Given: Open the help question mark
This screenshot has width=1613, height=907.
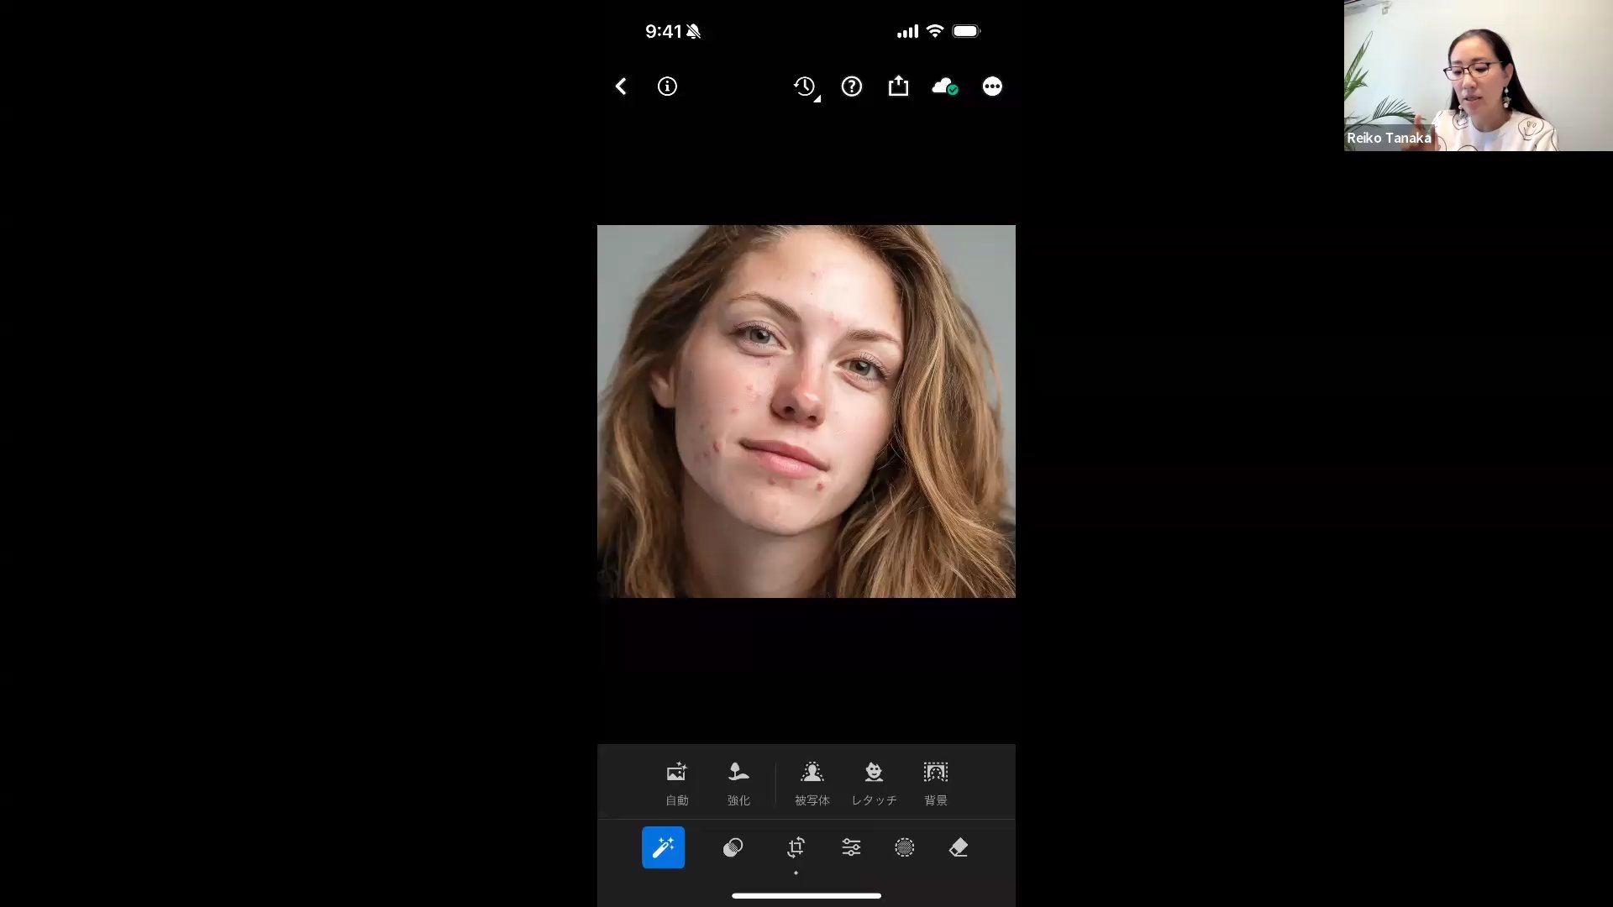Looking at the screenshot, I should (852, 87).
